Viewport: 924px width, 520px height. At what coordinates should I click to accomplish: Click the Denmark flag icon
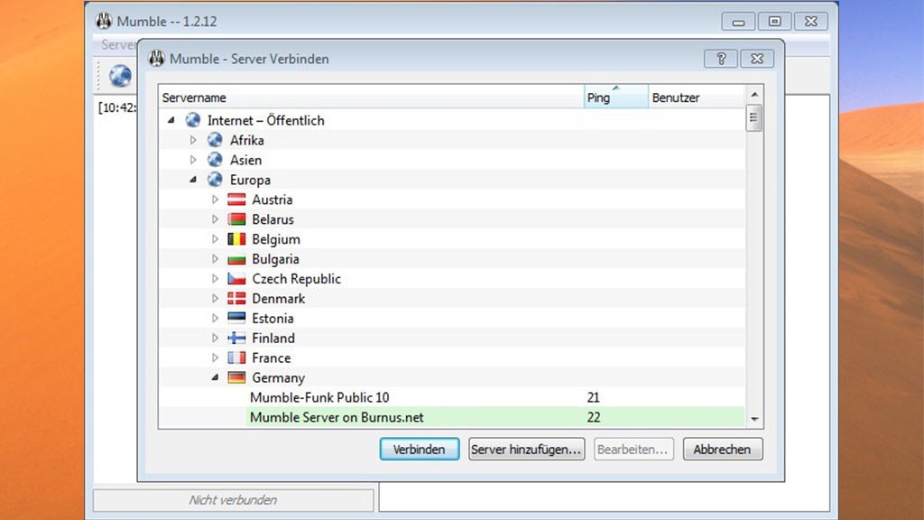pyautogui.click(x=236, y=299)
